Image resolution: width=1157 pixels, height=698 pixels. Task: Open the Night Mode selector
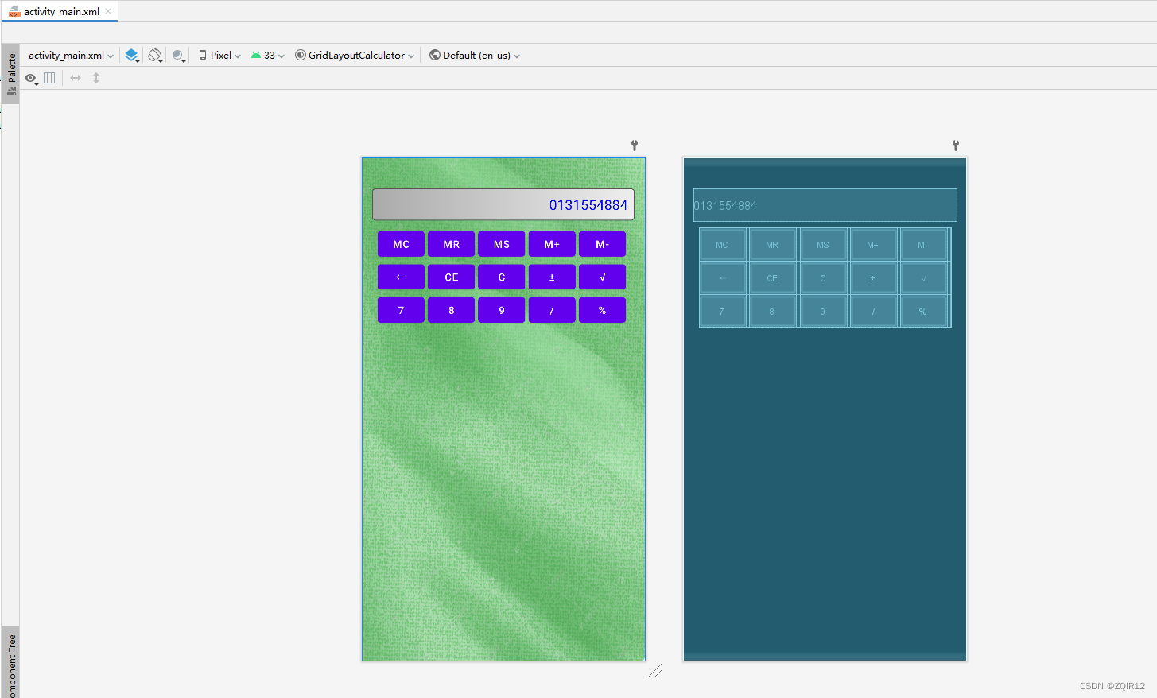pyautogui.click(x=178, y=56)
